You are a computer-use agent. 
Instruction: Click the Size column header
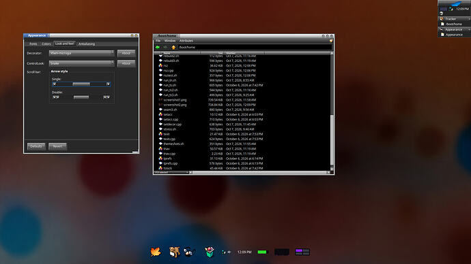(x=212, y=53)
